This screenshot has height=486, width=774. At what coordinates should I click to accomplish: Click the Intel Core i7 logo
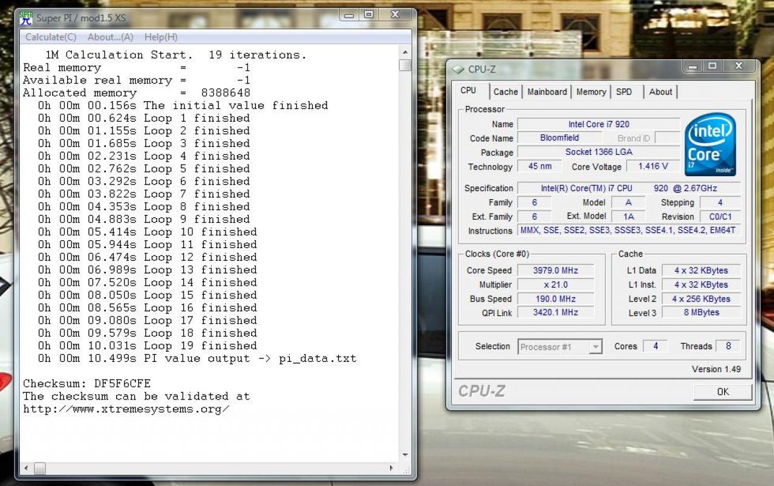710,145
